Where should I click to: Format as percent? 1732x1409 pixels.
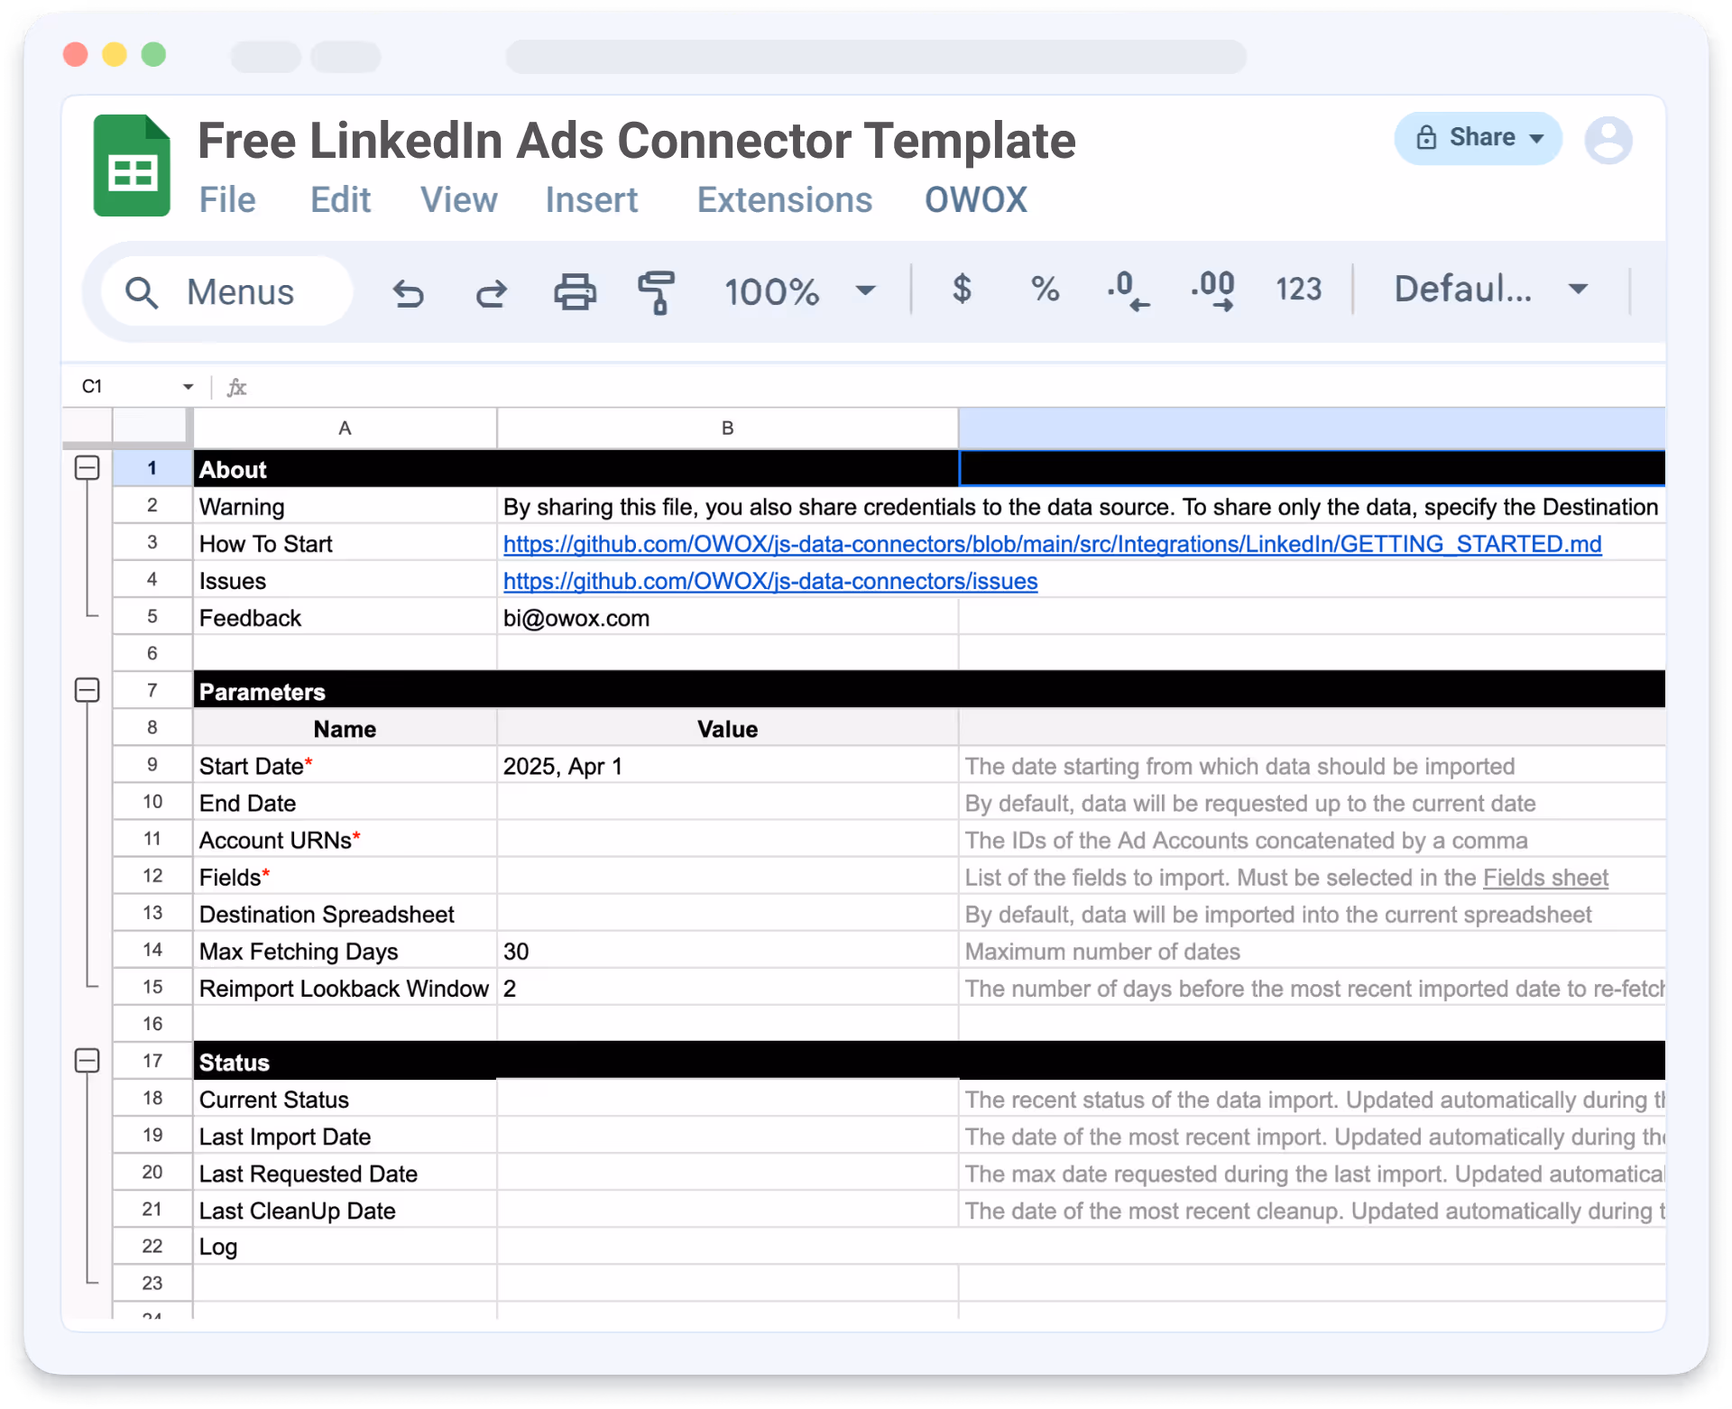[1045, 289]
